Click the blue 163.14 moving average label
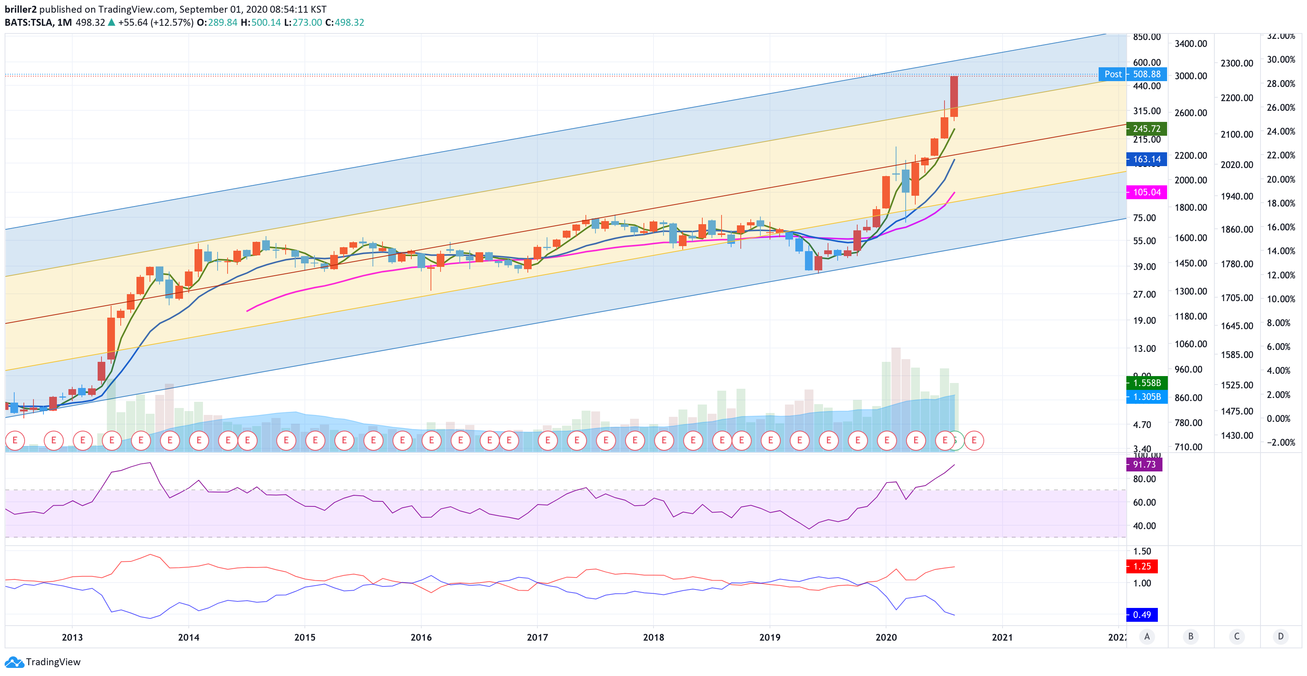The image size is (1307, 676). (1147, 159)
